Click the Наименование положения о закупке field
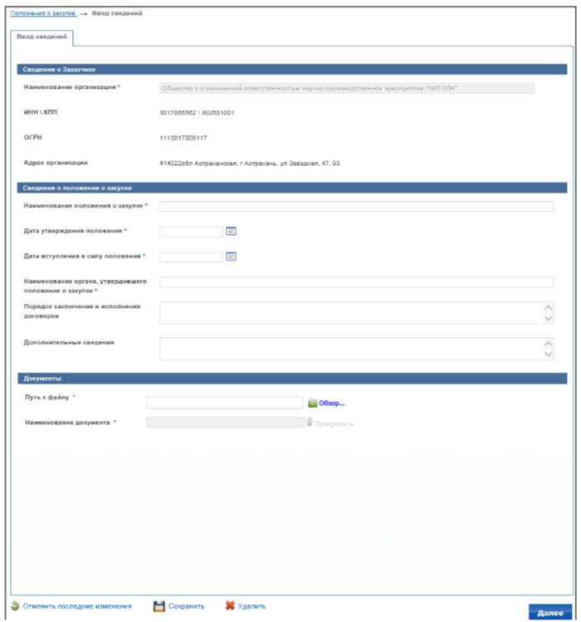 [x=357, y=206]
